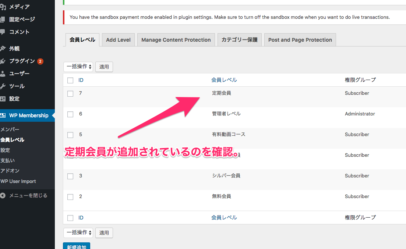
Task: Open the top 一括操作 dropdown
Action: [78, 67]
